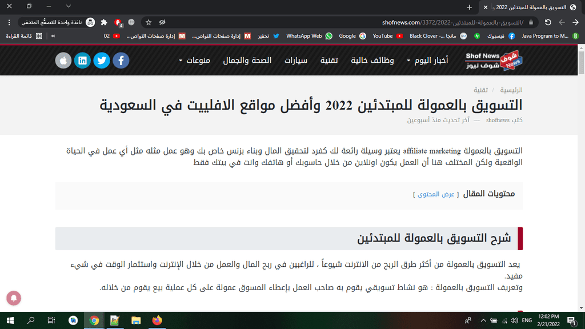Open the الصحة والجمال navigation item

(x=247, y=61)
